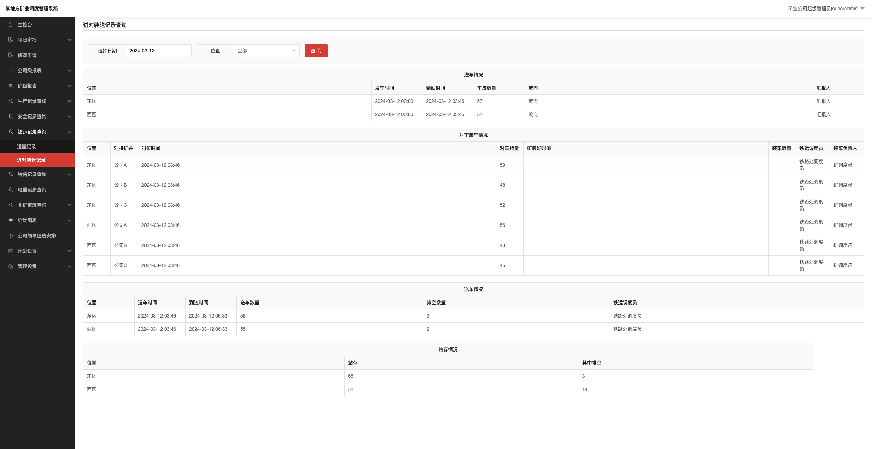Viewport: 872px width, 449px height.
Task: Click the search icon beside 各矿值班查询
Action: (11, 205)
